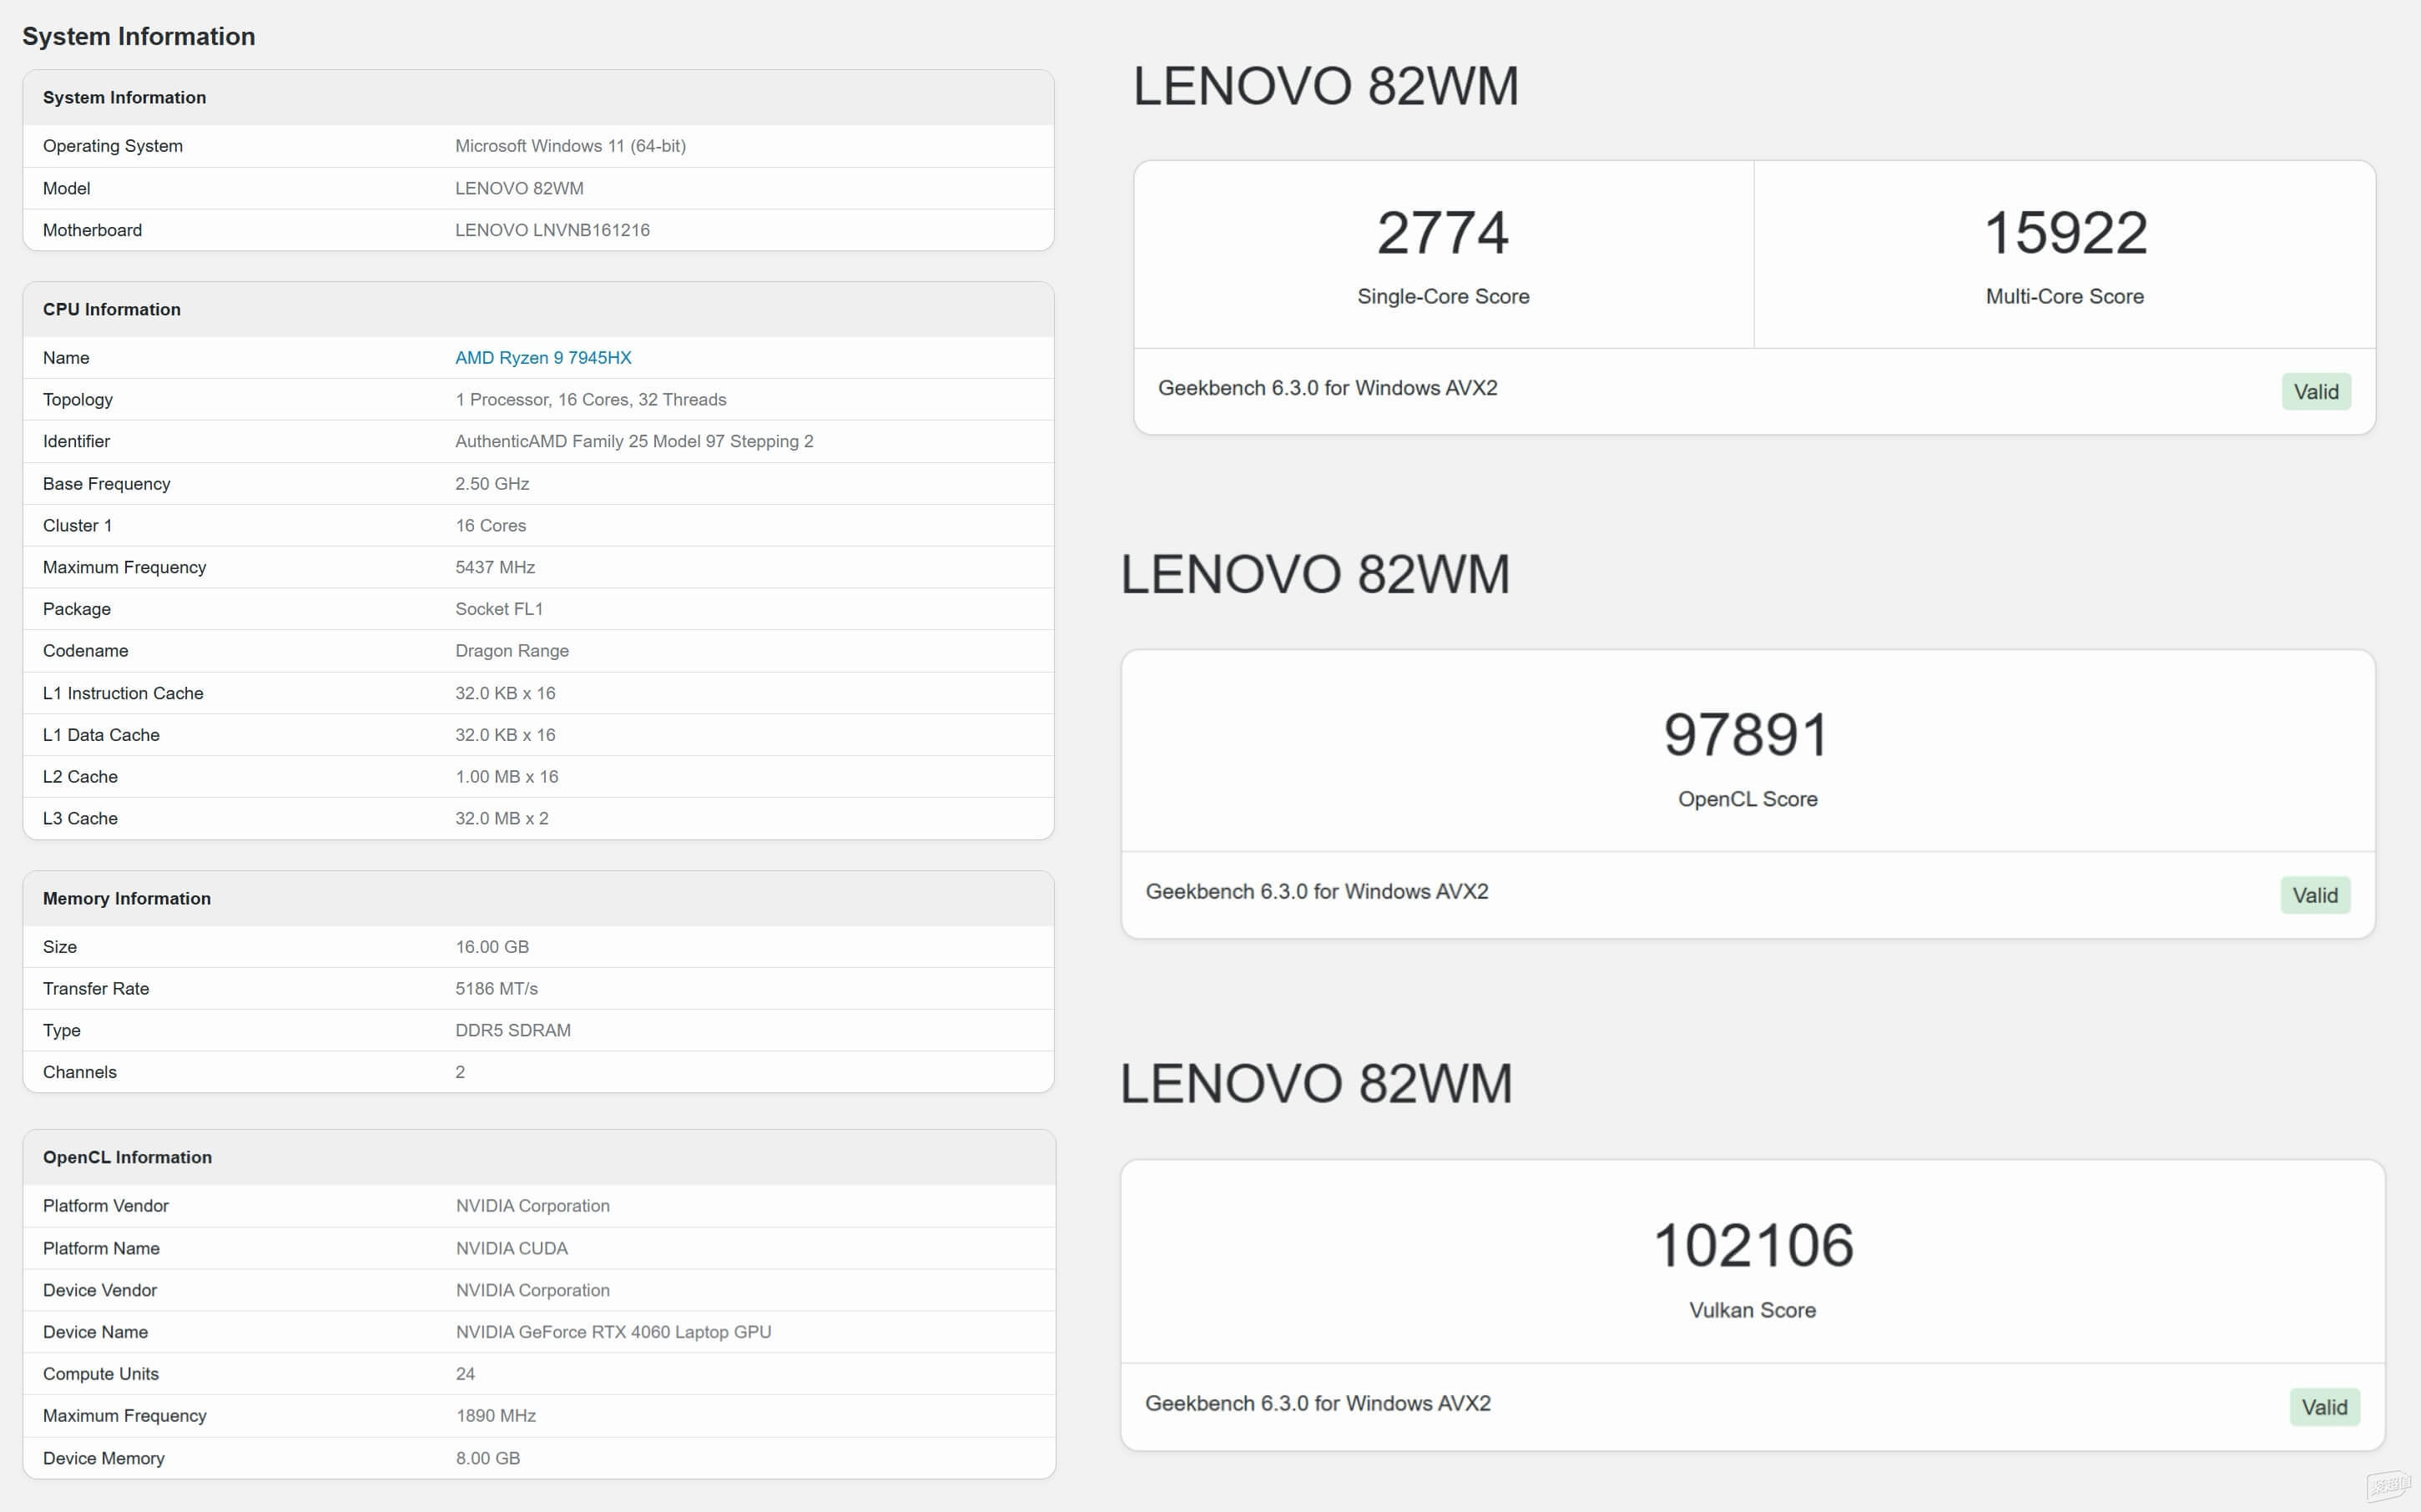Click the Geekbench 6.3.0 text under CPU scores
Screen dimensions: 2421x1512
tap(1327, 388)
